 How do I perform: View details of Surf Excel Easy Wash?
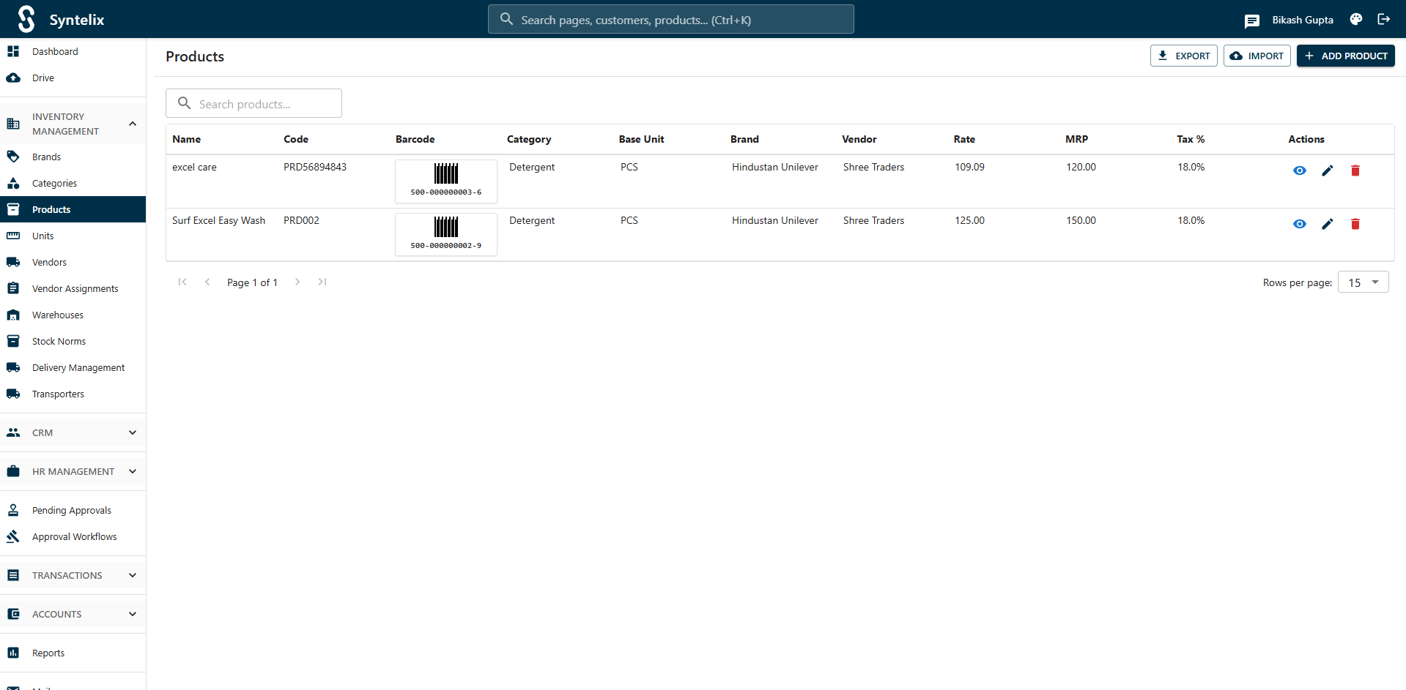tap(1300, 224)
